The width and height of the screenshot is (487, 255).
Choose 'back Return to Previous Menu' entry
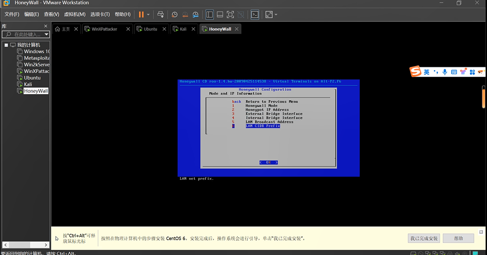(x=265, y=102)
